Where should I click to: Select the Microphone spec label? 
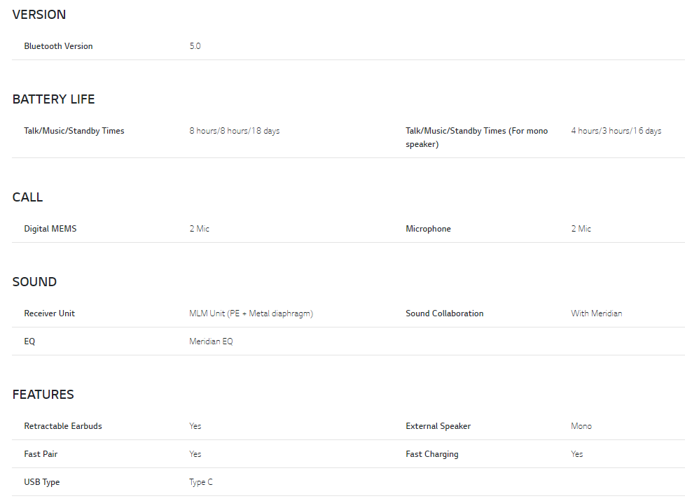[428, 229]
